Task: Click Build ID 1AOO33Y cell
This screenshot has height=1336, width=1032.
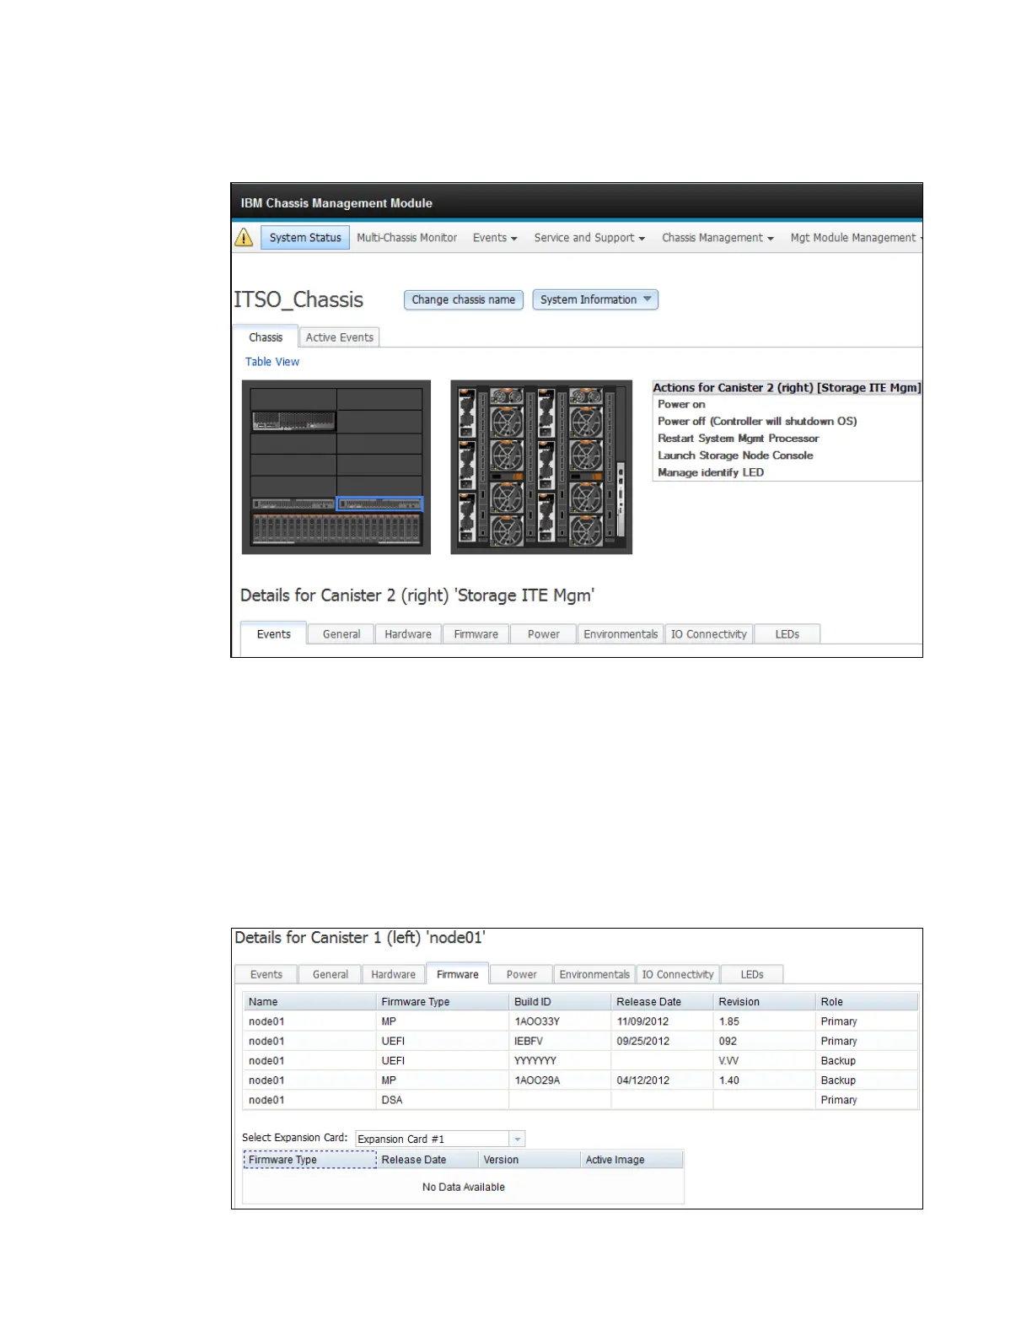Action: [x=560, y=1021]
